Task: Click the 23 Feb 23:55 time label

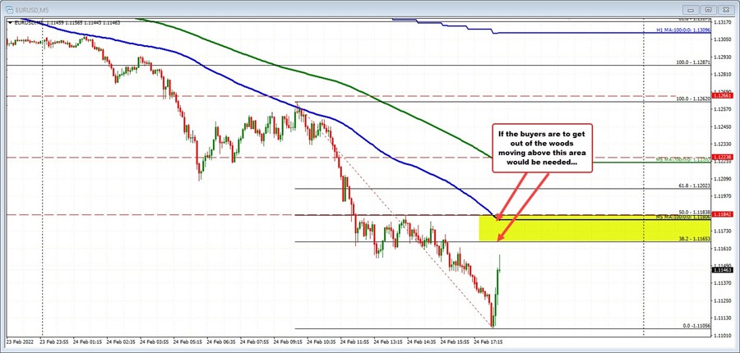Action: coord(54,341)
